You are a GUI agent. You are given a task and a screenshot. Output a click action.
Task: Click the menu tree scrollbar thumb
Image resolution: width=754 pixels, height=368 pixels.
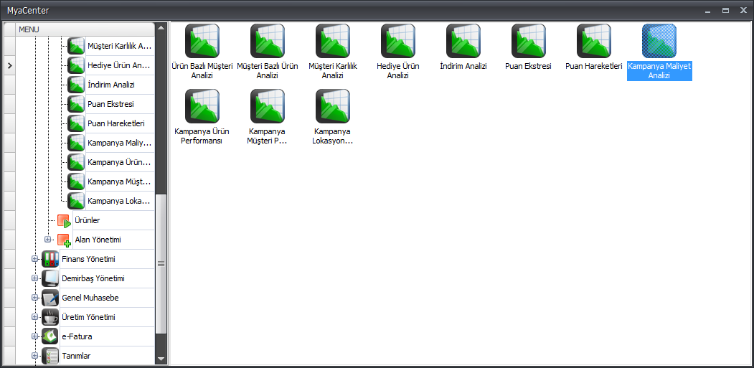click(161, 263)
